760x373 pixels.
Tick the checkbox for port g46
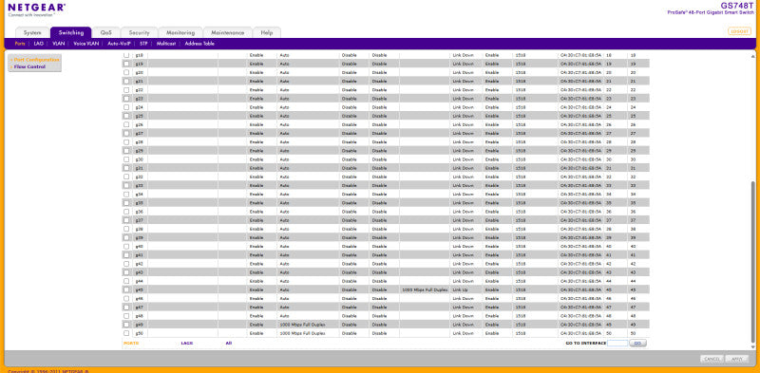[126, 298]
